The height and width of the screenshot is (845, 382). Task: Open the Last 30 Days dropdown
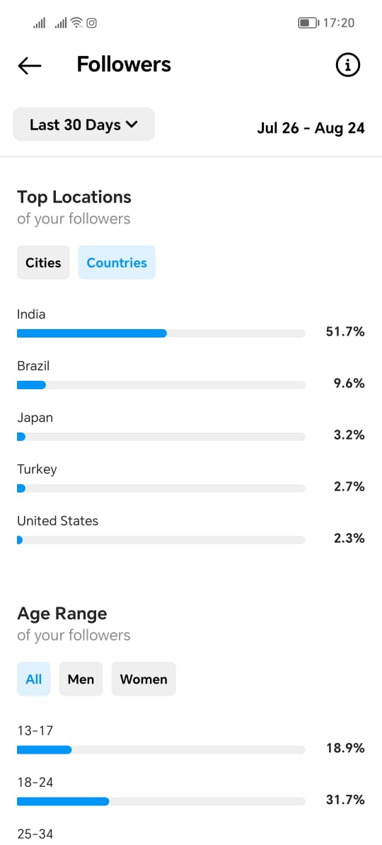tap(83, 125)
